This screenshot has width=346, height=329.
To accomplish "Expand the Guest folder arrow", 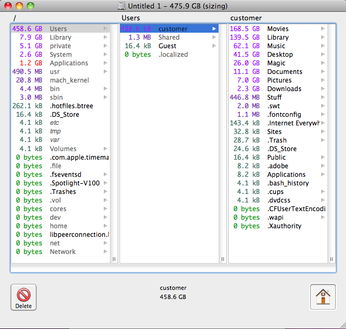I will click(x=214, y=46).
